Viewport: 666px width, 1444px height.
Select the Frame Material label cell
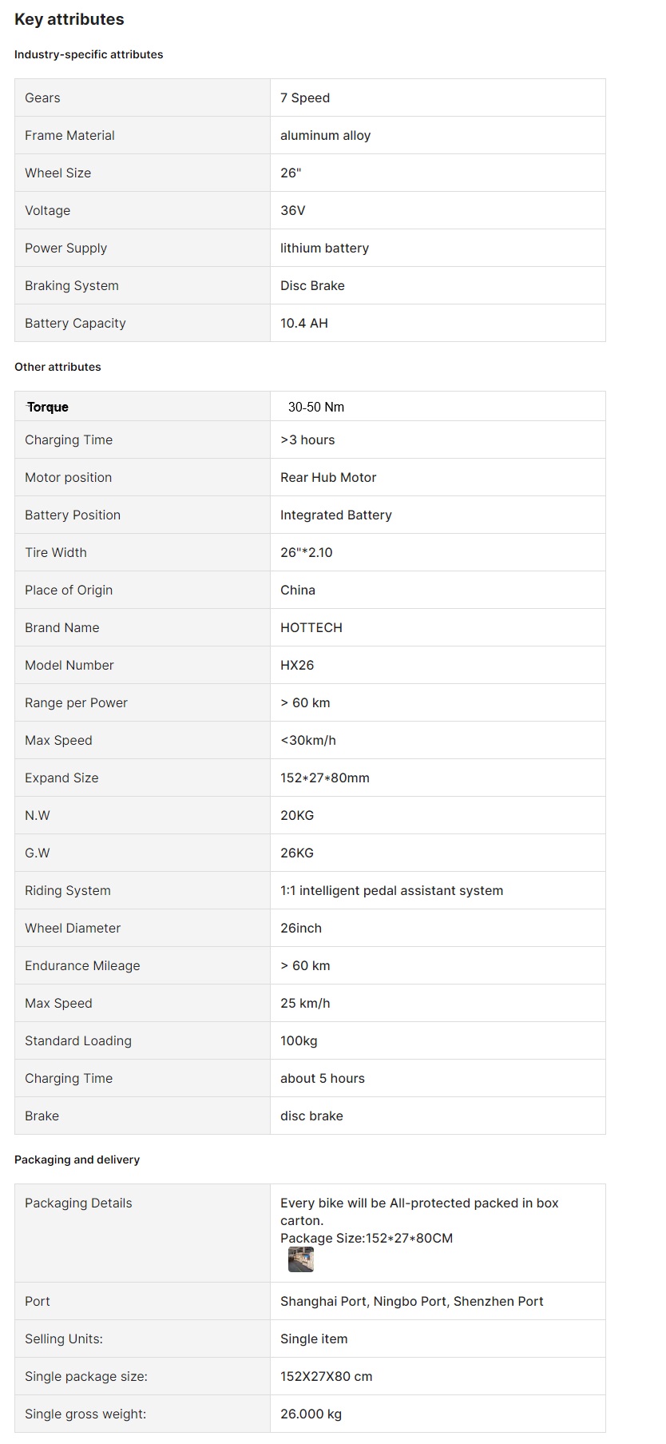[x=69, y=135]
